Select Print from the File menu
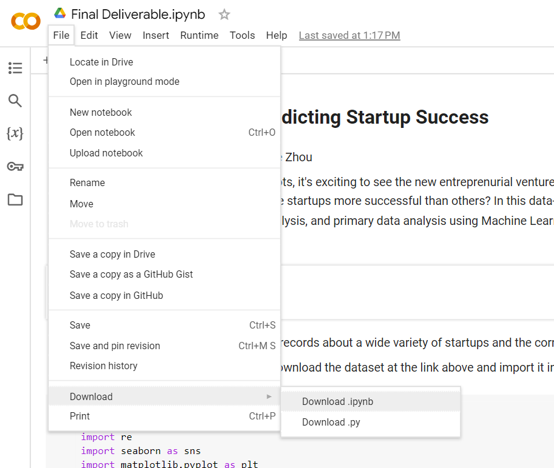Viewport: 554px width, 468px height. coord(79,416)
